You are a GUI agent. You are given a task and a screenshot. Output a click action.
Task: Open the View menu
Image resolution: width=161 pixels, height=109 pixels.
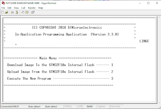click(16, 8)
